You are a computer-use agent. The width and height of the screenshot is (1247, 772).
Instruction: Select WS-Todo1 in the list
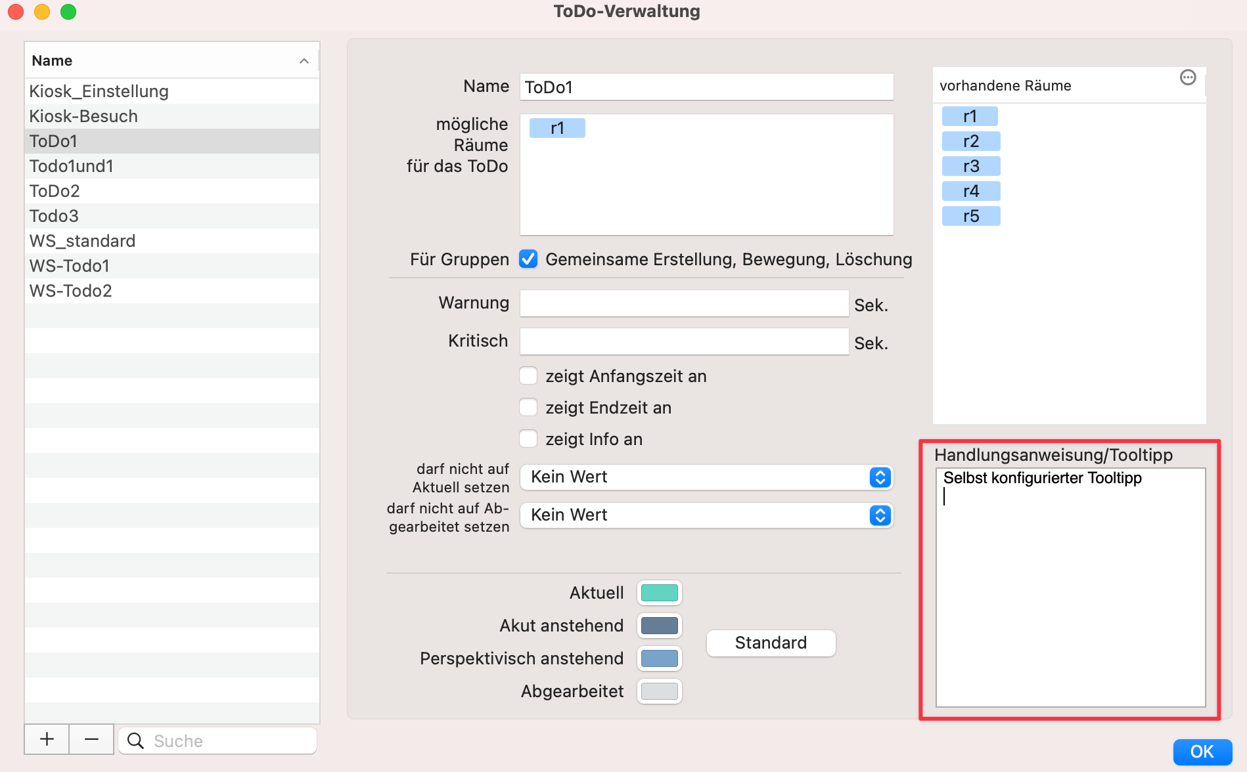pyautogui.click(x=172, y=266)
